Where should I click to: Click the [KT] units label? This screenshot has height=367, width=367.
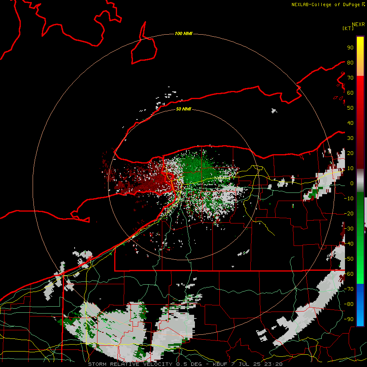coord(348,28)
